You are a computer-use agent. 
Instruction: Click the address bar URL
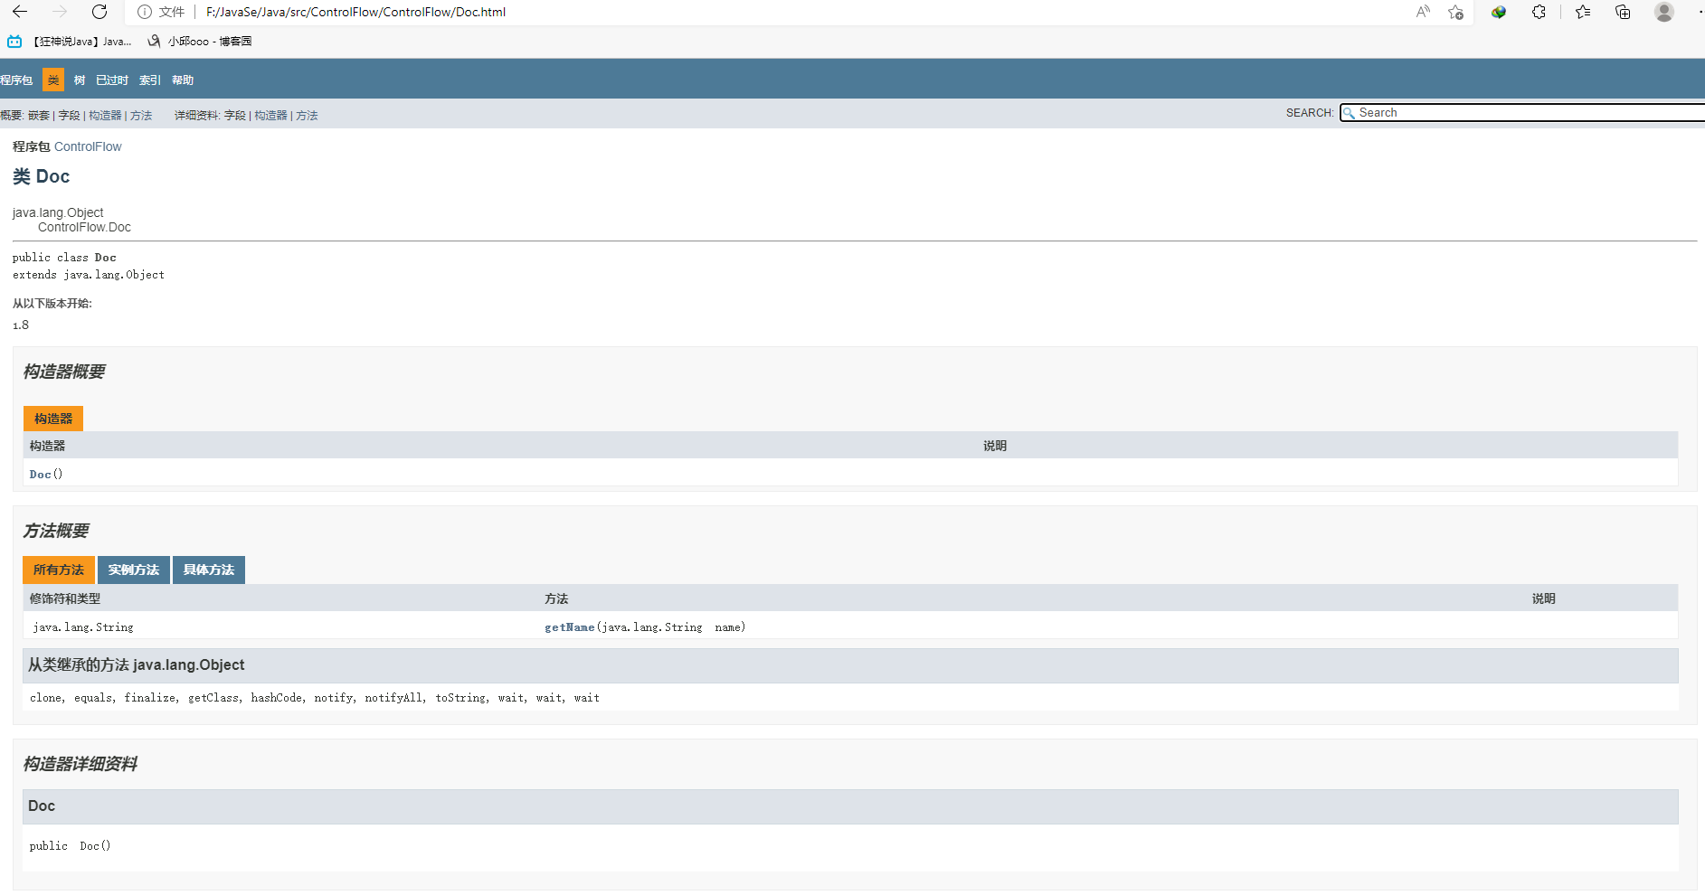tap(355, 12)
